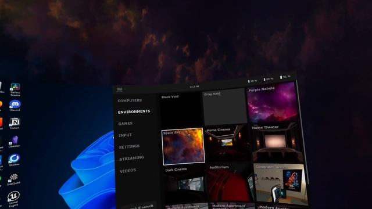Open the Input section
This screenshot has width=372, height=209.
(125, 135)
